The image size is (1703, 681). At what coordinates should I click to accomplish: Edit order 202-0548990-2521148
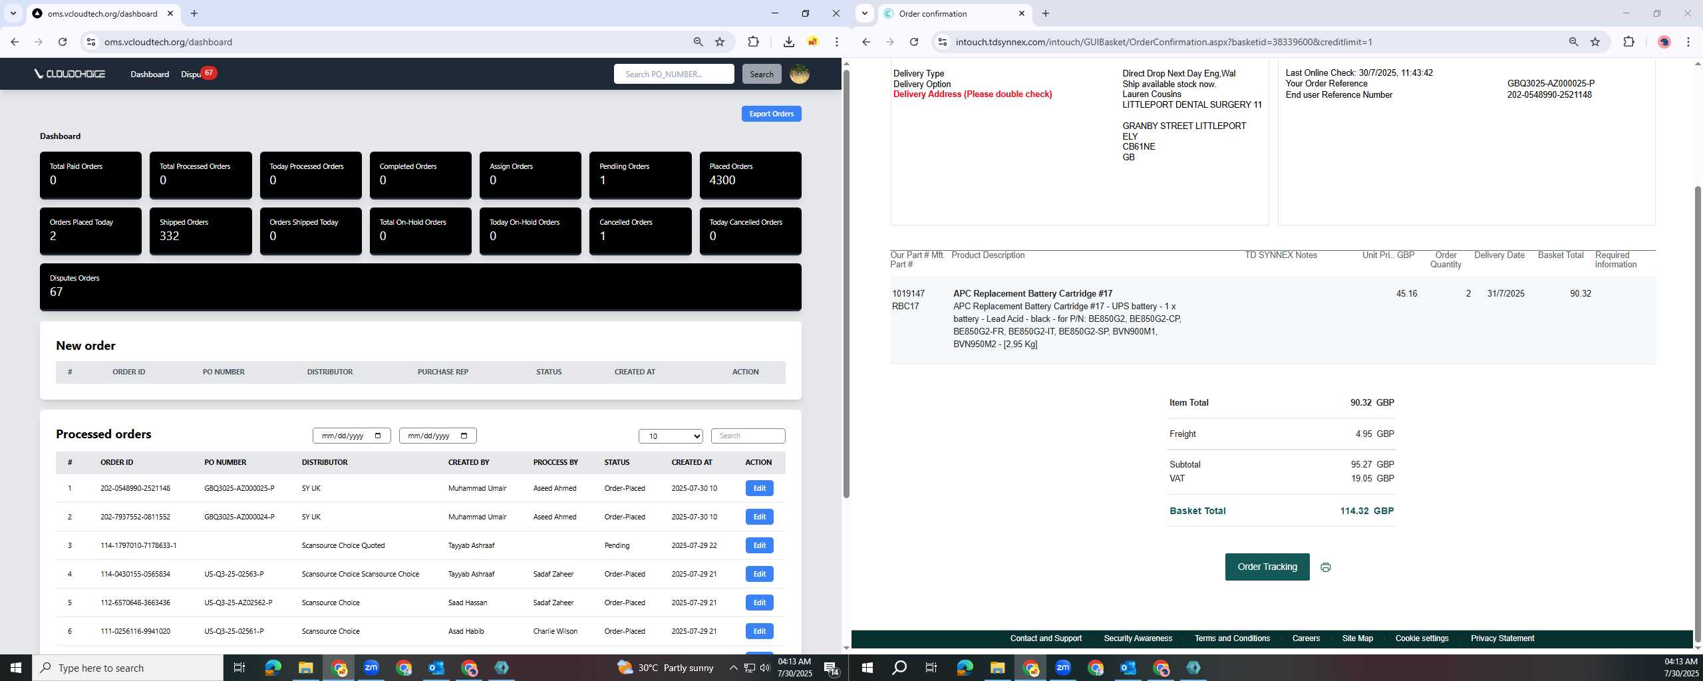point(759,488)
